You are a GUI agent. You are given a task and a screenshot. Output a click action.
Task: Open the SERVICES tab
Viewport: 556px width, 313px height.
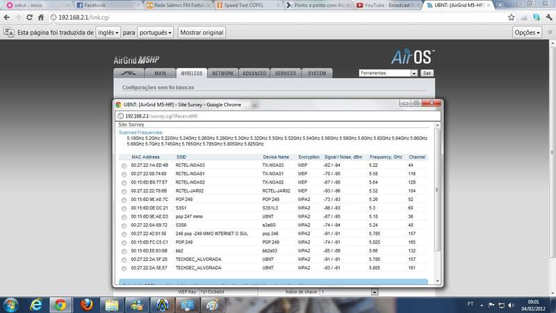click(286, 73)
